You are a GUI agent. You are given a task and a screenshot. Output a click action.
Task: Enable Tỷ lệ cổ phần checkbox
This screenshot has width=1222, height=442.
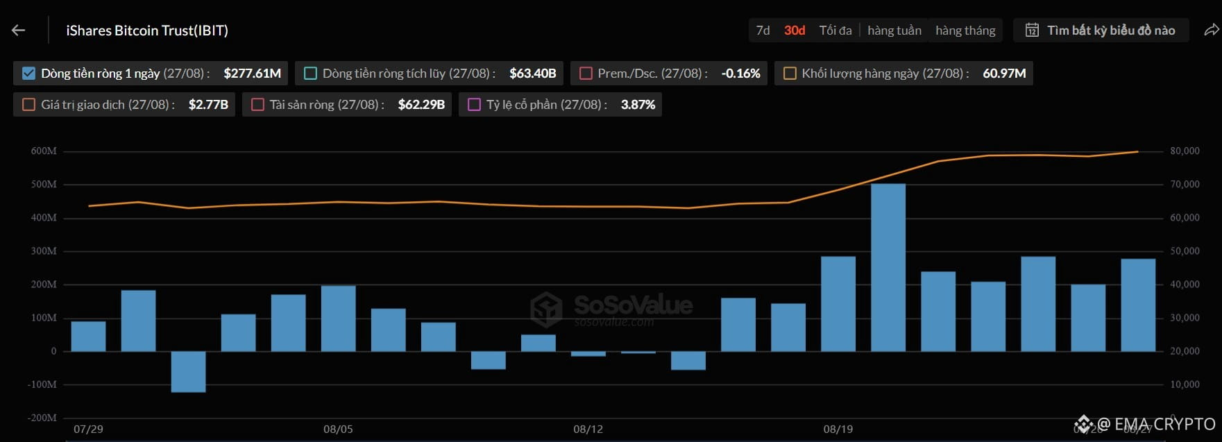474,105
